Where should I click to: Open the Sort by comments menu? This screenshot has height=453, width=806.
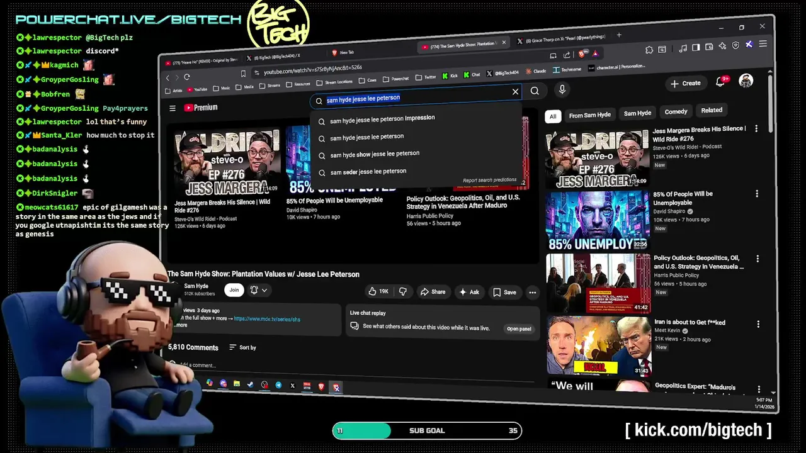(242, 347)
